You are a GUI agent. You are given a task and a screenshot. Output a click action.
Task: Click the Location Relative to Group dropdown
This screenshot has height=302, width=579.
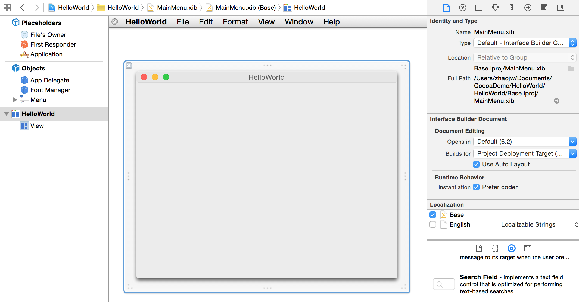click(x=523, y=58)
